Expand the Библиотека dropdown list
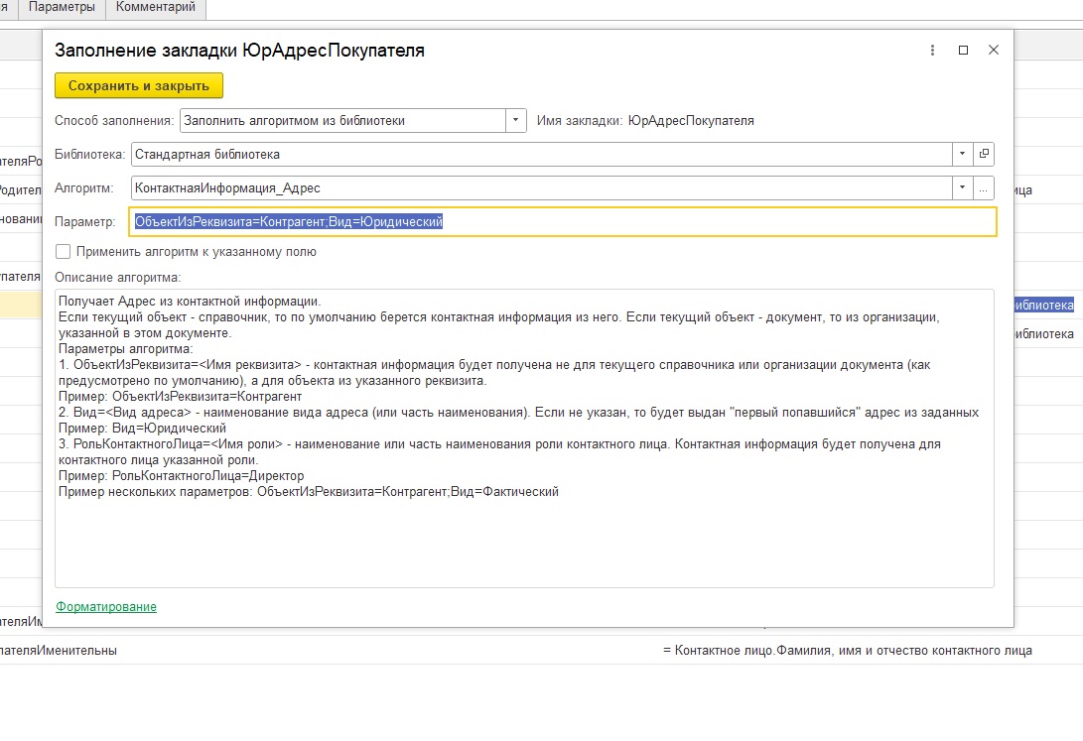The image size is (1083, 741). tap(962, 154)
